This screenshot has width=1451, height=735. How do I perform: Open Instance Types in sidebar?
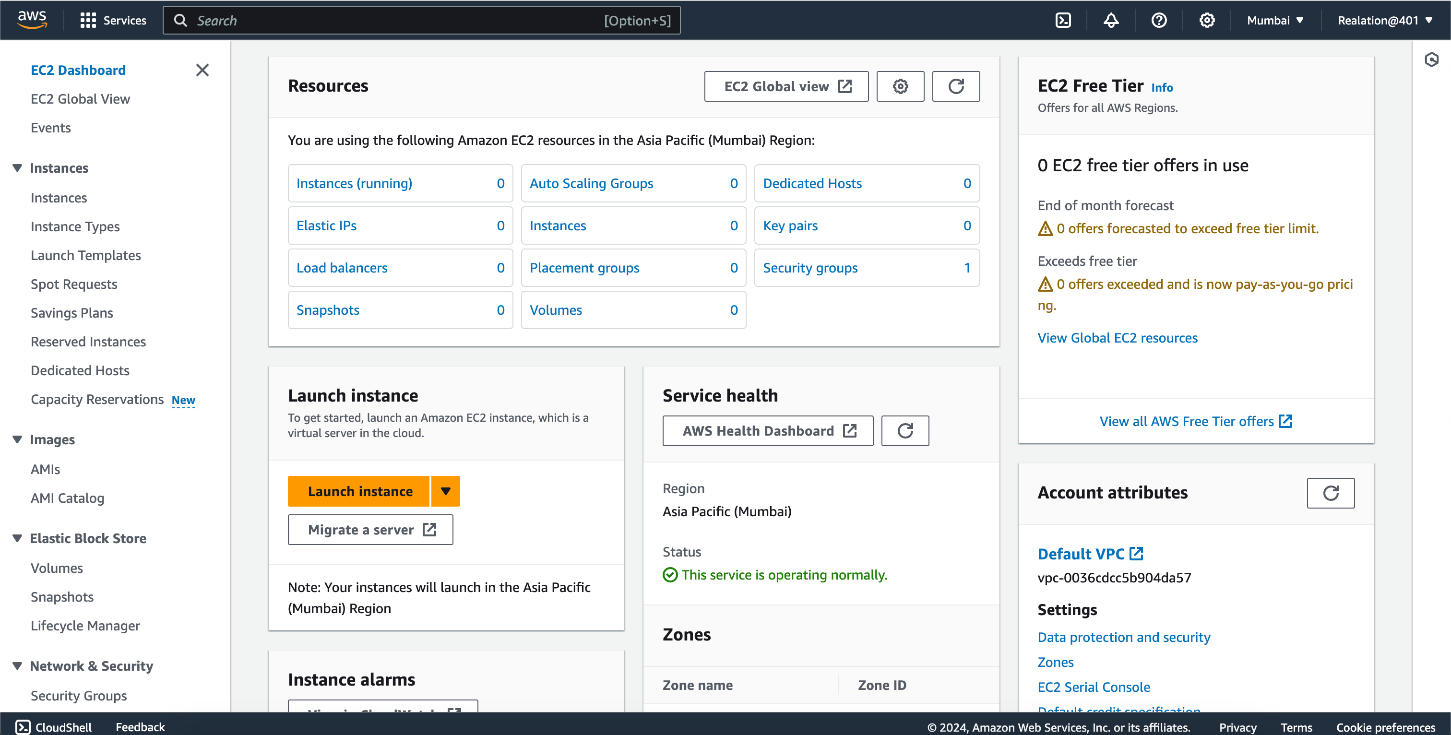(75, 226)
